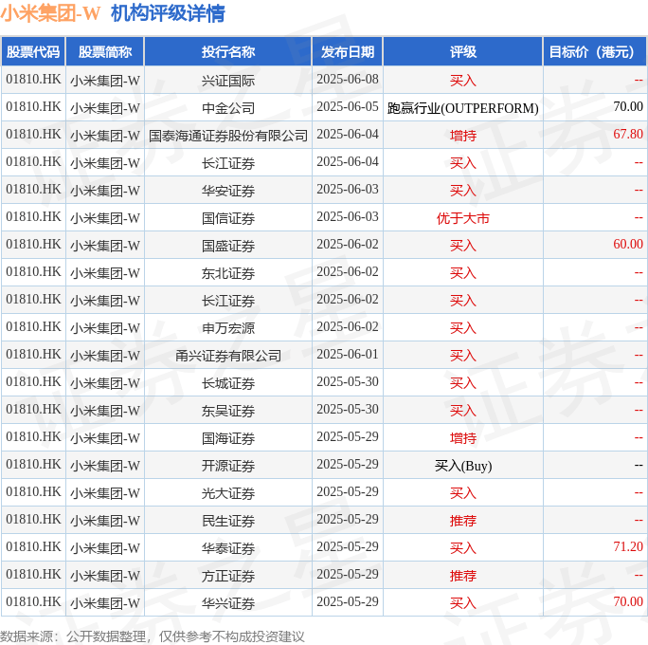This screenshot has height=645, width=648.
Task: Select the 东北证券 cell
Action: (228, 273)
